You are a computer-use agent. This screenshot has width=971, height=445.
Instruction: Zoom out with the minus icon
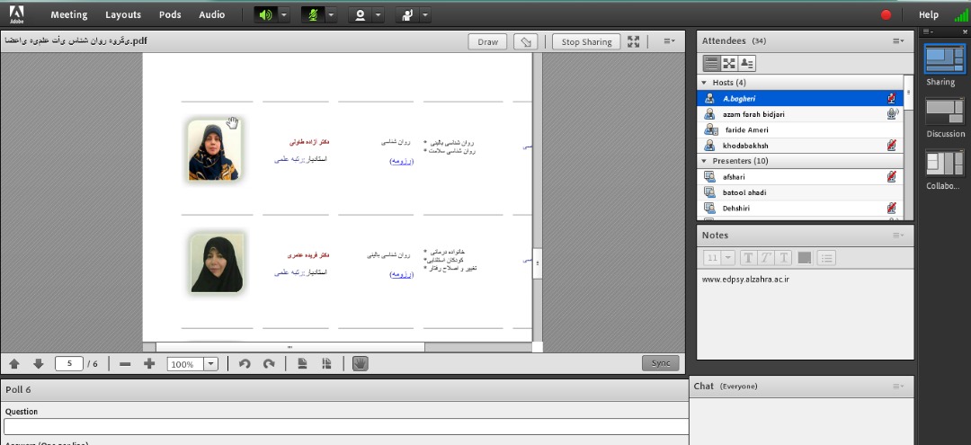click(x=125, y=364)
